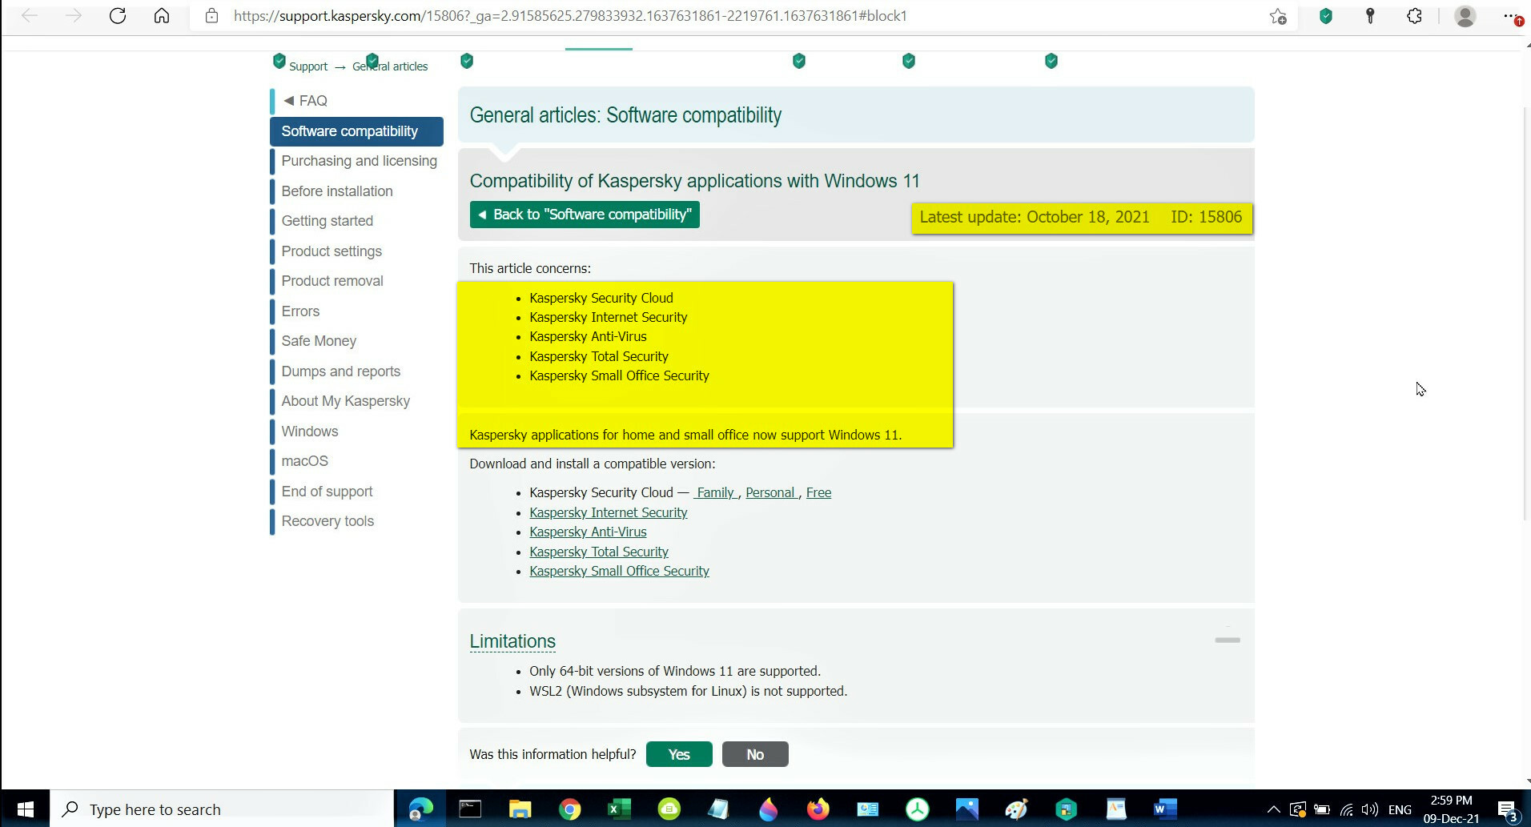Viewport: 1531px width, 827px height.
Task: Go to the browser home page
Action: 162,16
